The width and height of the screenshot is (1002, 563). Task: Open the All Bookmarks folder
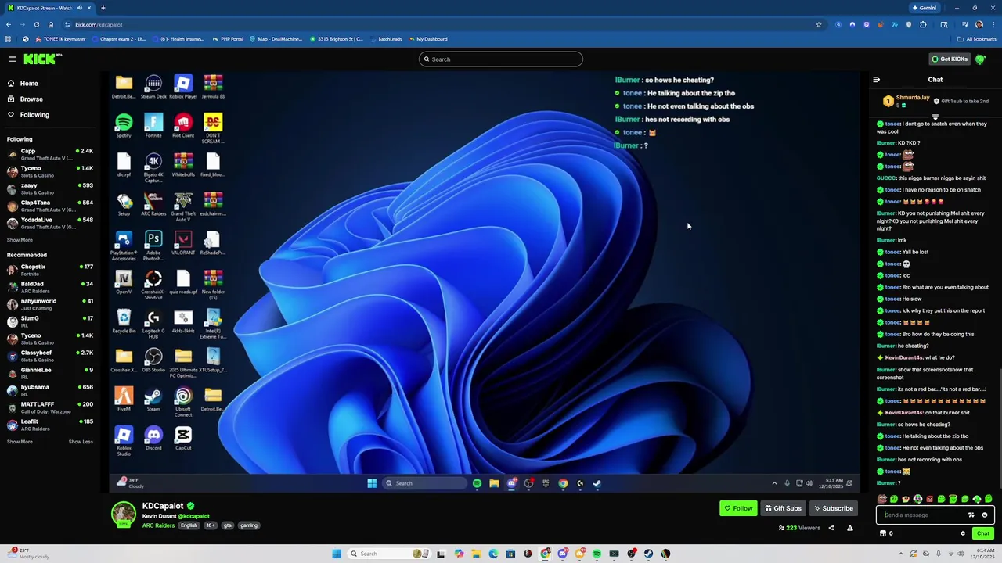(977, 39)
